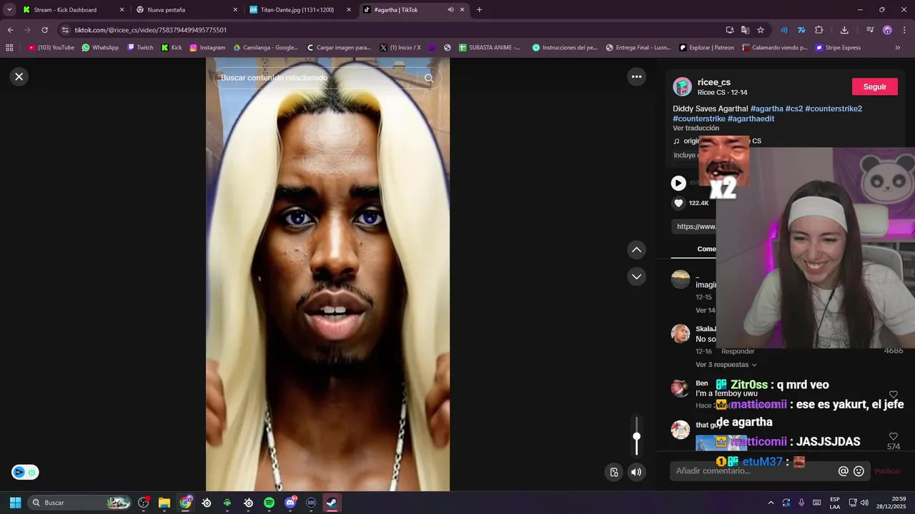Show translation via Ver traducción

click(x=696, y=128)
